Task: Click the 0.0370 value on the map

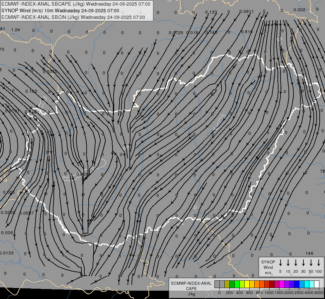Action: [x=50, y=71]
